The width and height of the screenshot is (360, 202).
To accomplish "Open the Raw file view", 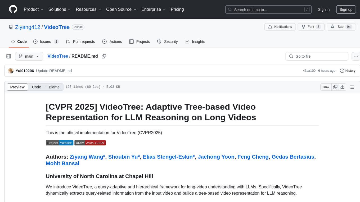I will coord(326,87).
